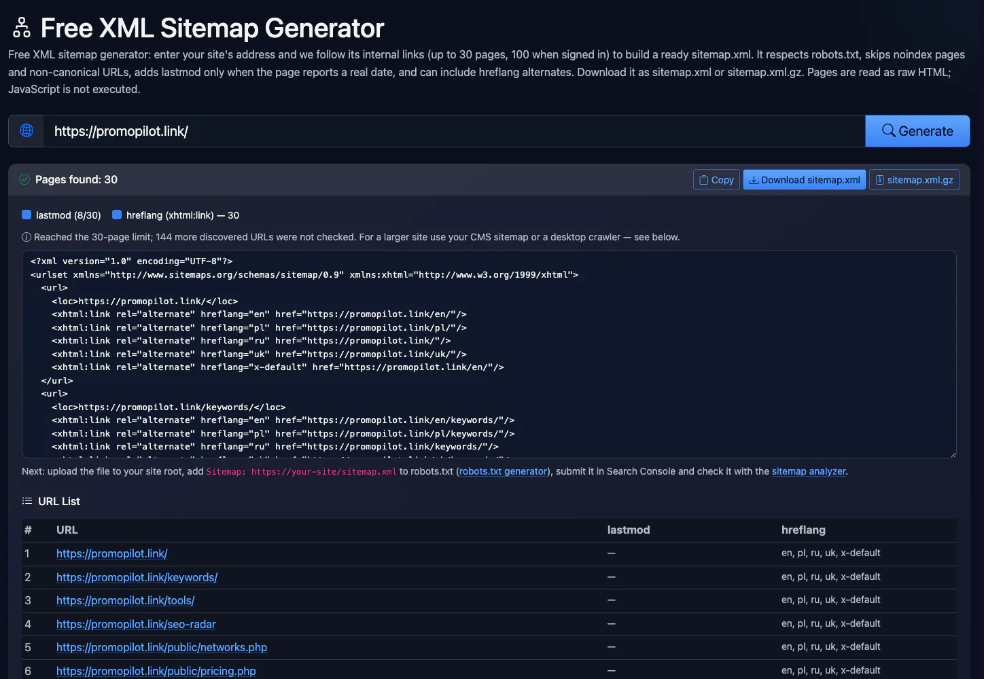The height and width of the screenshot is (679, 984).
Task: Click row number 4 in the URL table
Action: tap(28, 624)
